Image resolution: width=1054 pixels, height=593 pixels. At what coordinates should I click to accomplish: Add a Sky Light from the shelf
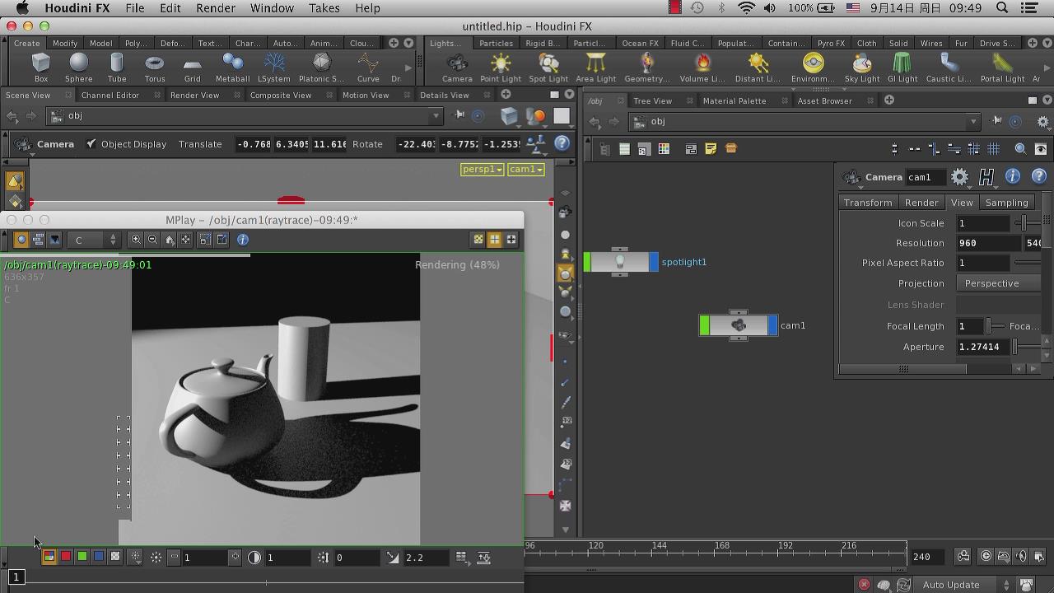point(862,67)
